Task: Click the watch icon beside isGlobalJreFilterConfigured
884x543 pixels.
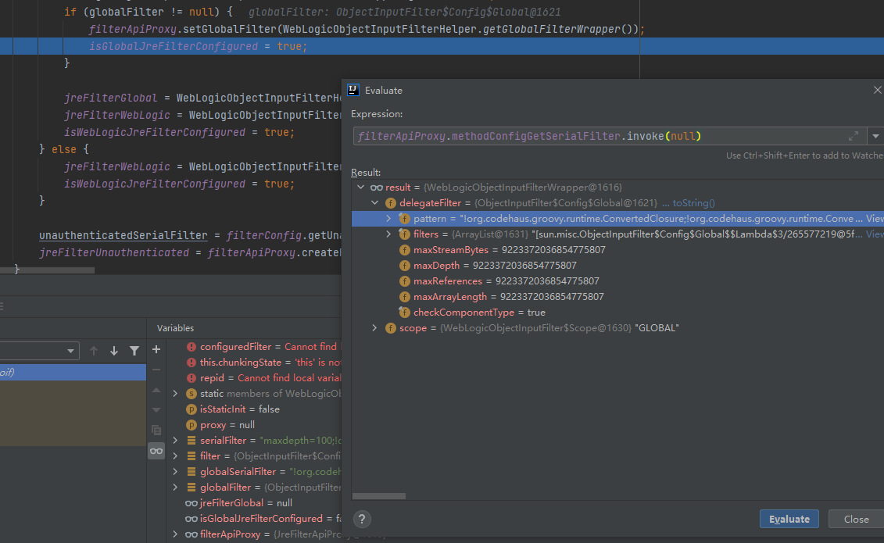Action: coord(191,519)
